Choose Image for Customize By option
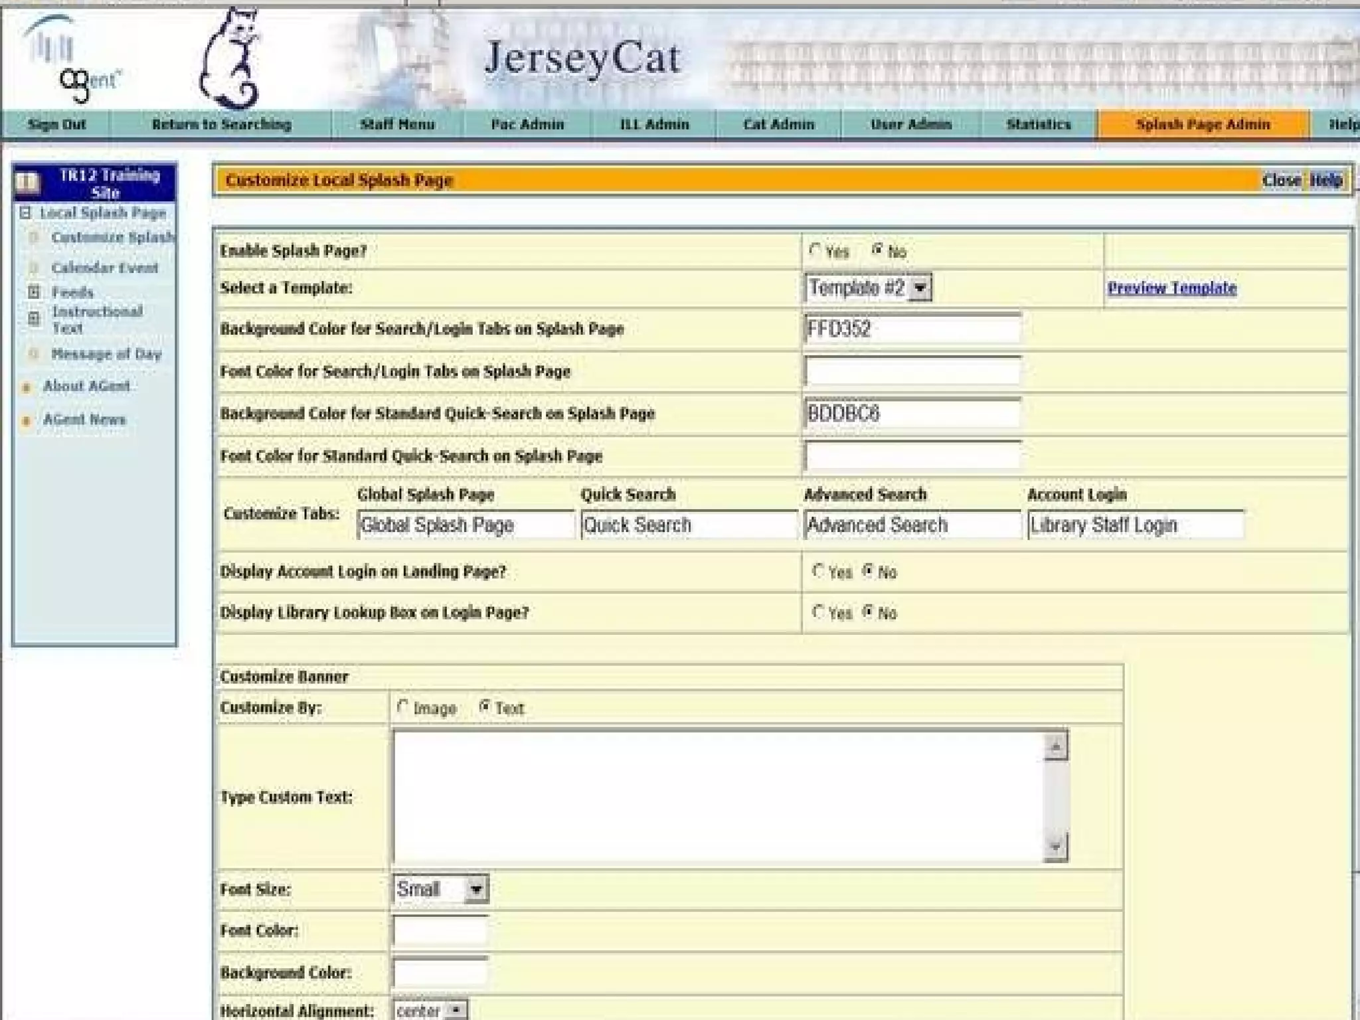This screenshot has width=1360, height=1020. [x=402, y=707]
